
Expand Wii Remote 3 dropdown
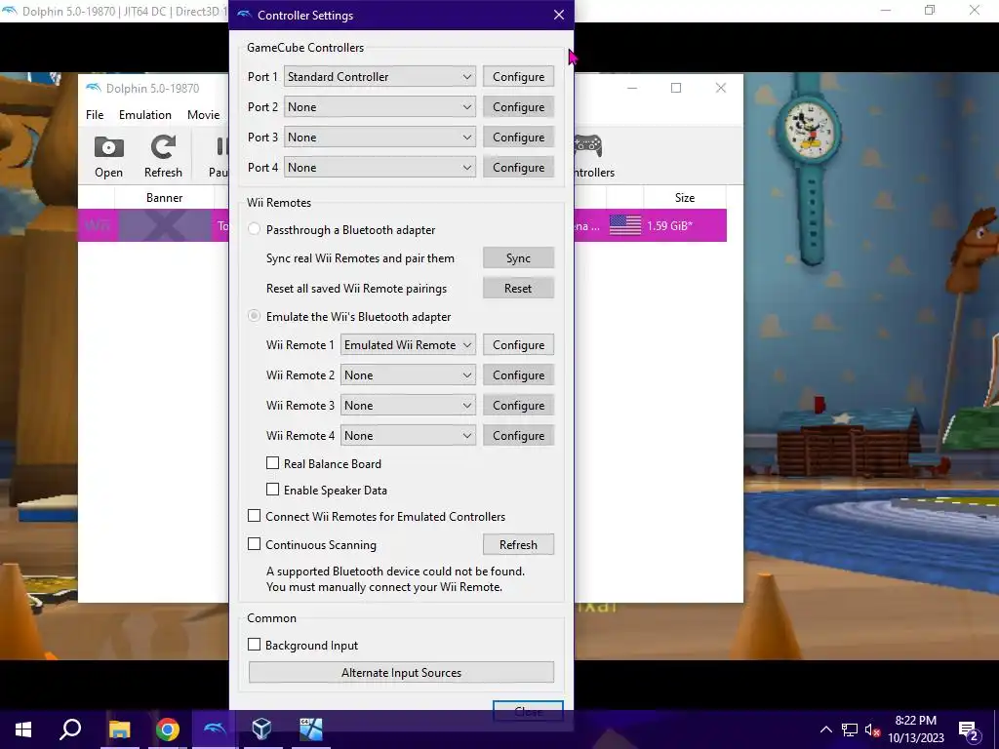click(408, 405)
